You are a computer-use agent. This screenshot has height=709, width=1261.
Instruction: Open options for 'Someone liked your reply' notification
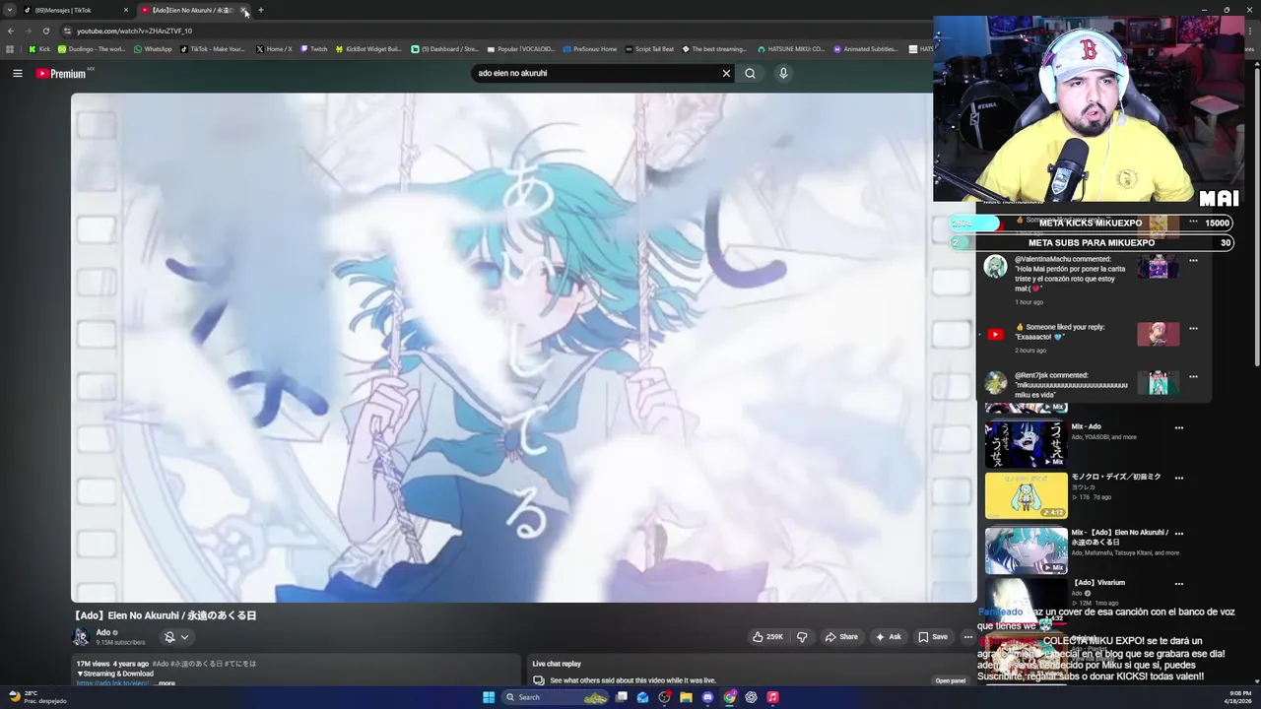1193,329
